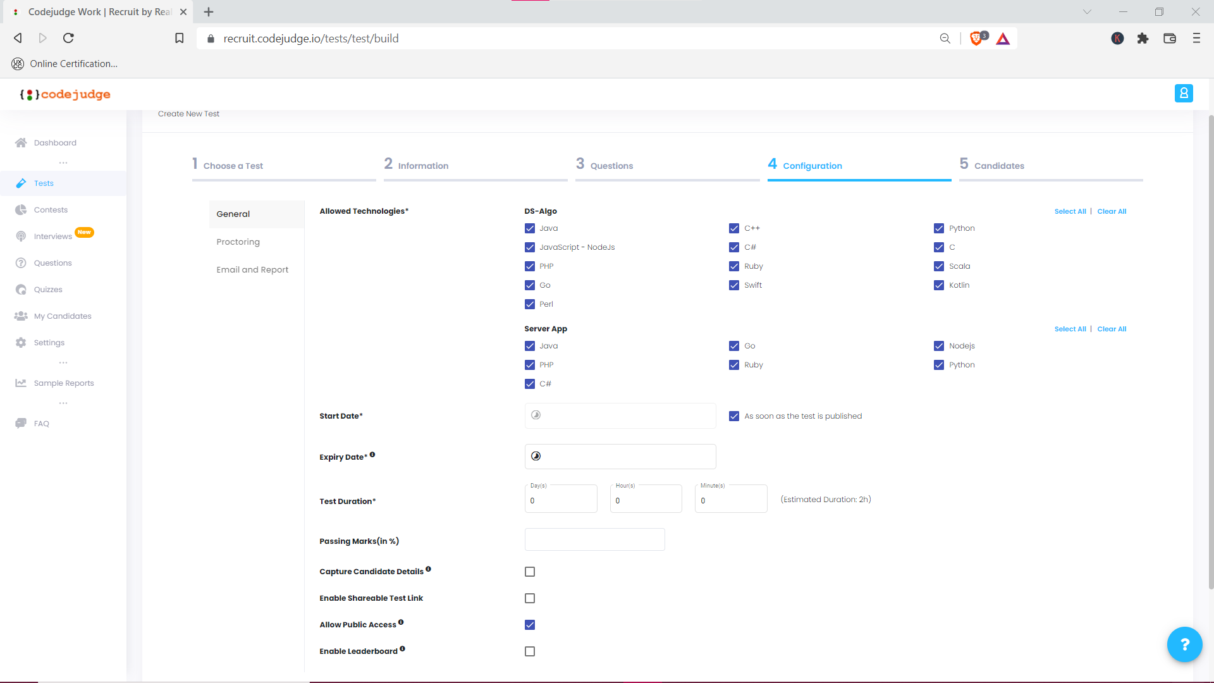The height and width of the screenshot is (683, 1214).
Task: Go to Quizzes via the sidebar
Action: coord(47,289)
